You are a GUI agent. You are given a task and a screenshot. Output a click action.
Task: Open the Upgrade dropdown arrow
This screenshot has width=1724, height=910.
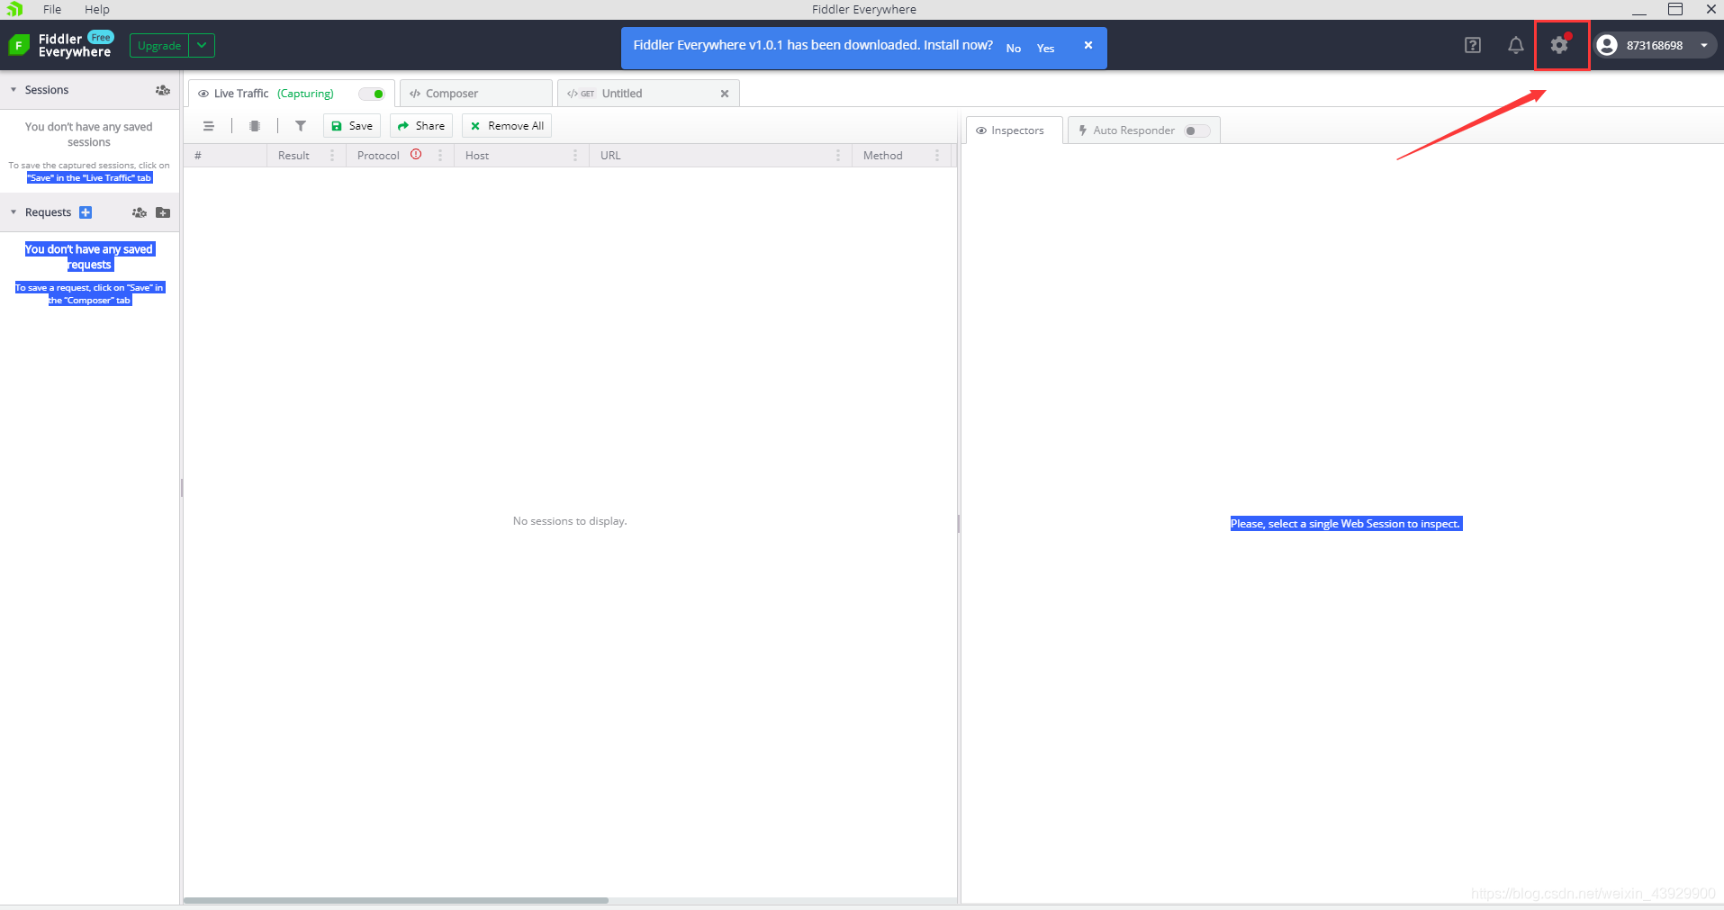point(203,45)
